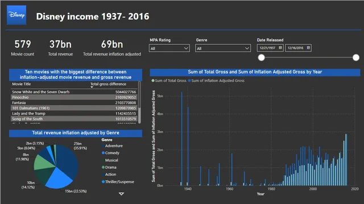Click the Thriller/Suspense legend item
This screenshot has width=364, height=204.
[118, 182]
